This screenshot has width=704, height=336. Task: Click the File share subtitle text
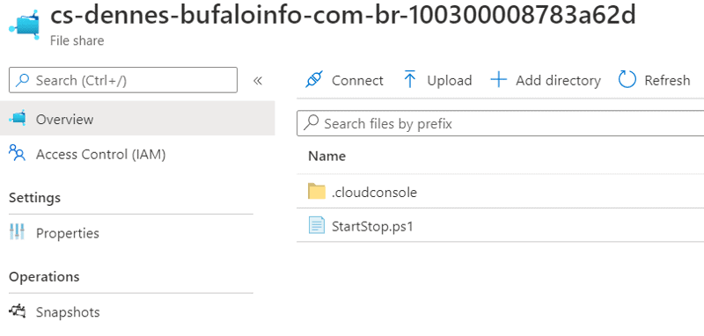(x=77, y=40)
